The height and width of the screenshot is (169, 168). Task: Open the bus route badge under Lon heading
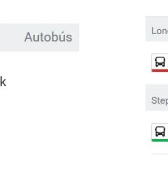click(x=160, y=63)
